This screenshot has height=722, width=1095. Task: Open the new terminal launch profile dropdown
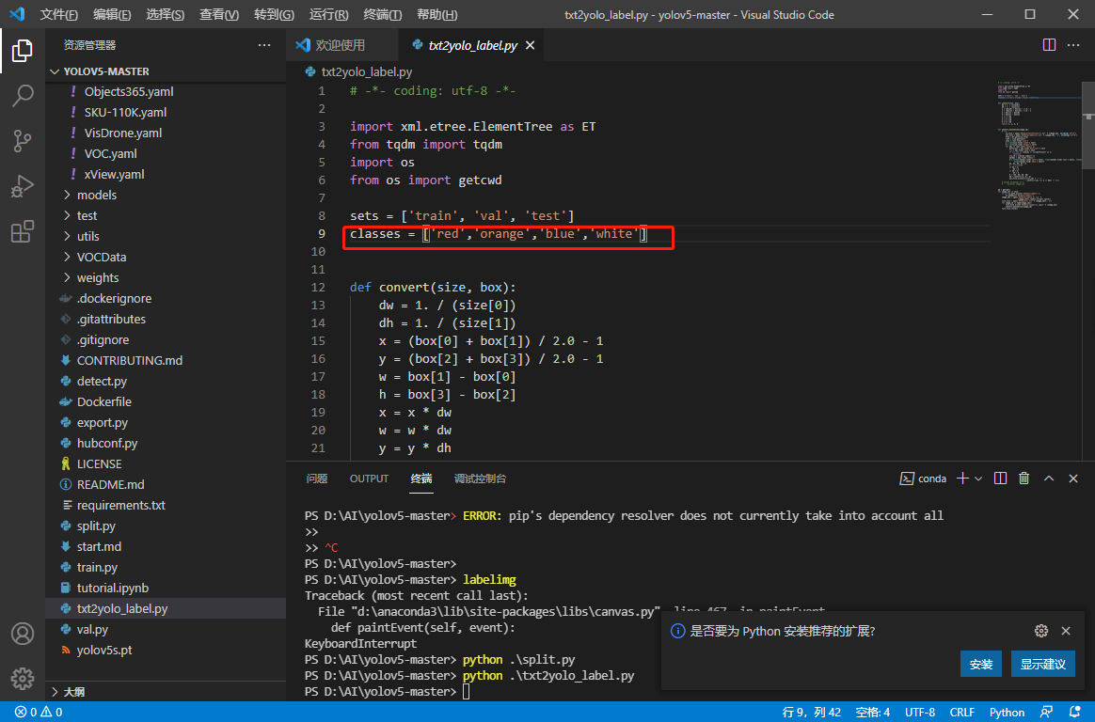tap(978, 479)
